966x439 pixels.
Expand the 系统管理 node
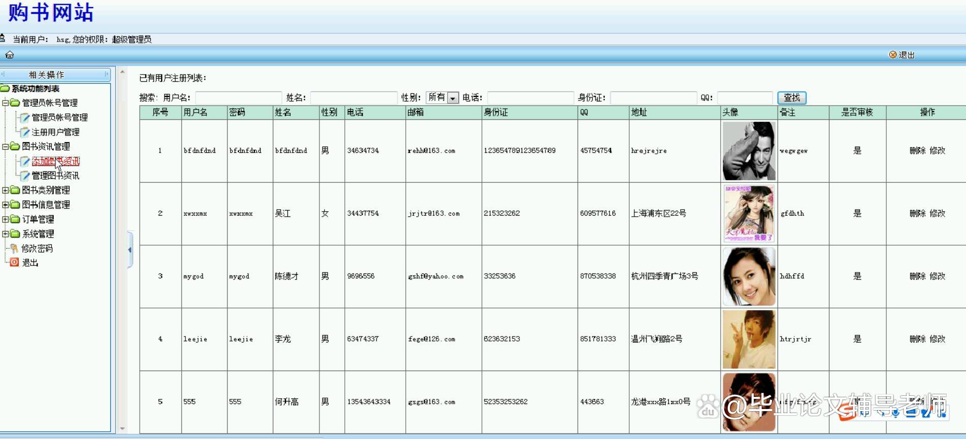pos(6,234)
